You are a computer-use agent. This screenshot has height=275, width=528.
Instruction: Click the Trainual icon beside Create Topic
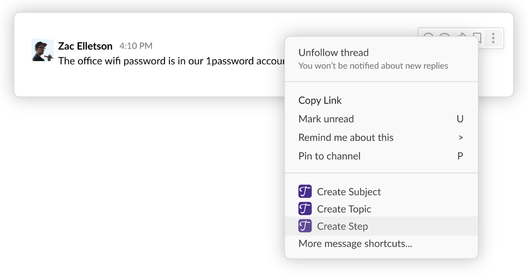tap(305, 209)
